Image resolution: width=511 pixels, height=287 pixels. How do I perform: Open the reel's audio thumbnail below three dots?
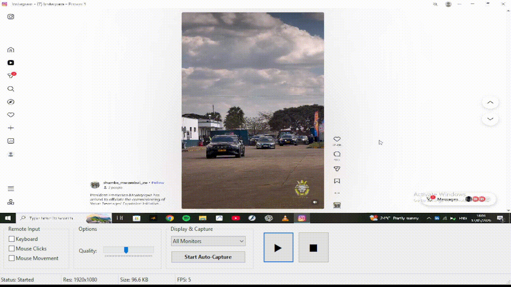pos(337,205)
